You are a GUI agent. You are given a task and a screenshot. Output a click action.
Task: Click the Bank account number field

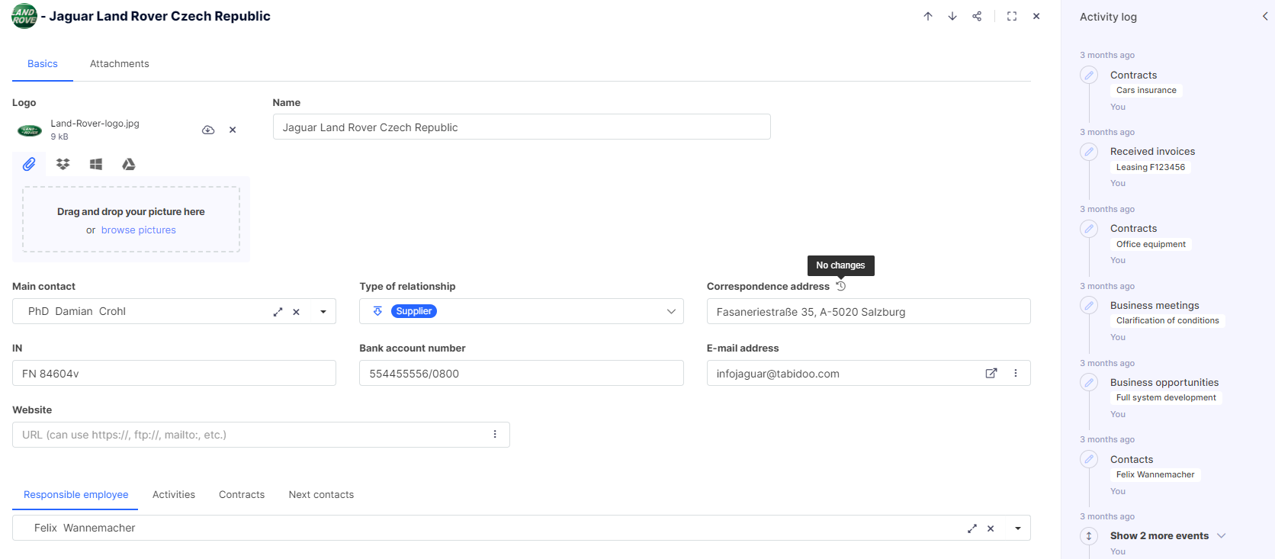[522, 373]
